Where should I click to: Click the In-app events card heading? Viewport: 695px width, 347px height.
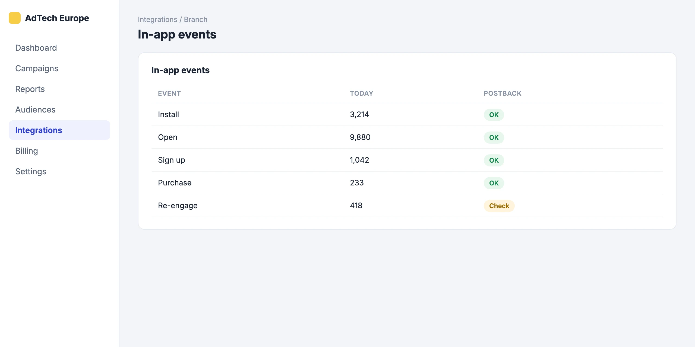coord(181,70)
